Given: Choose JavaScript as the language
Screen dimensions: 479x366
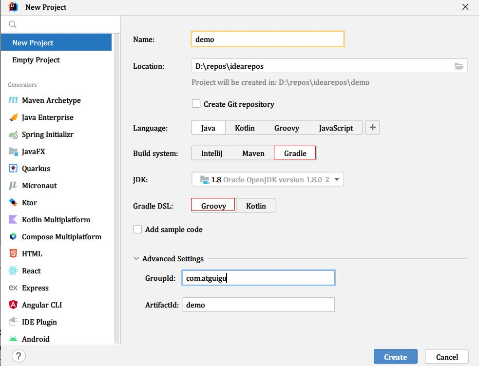Looking at the screenshot, I should 336,128.
